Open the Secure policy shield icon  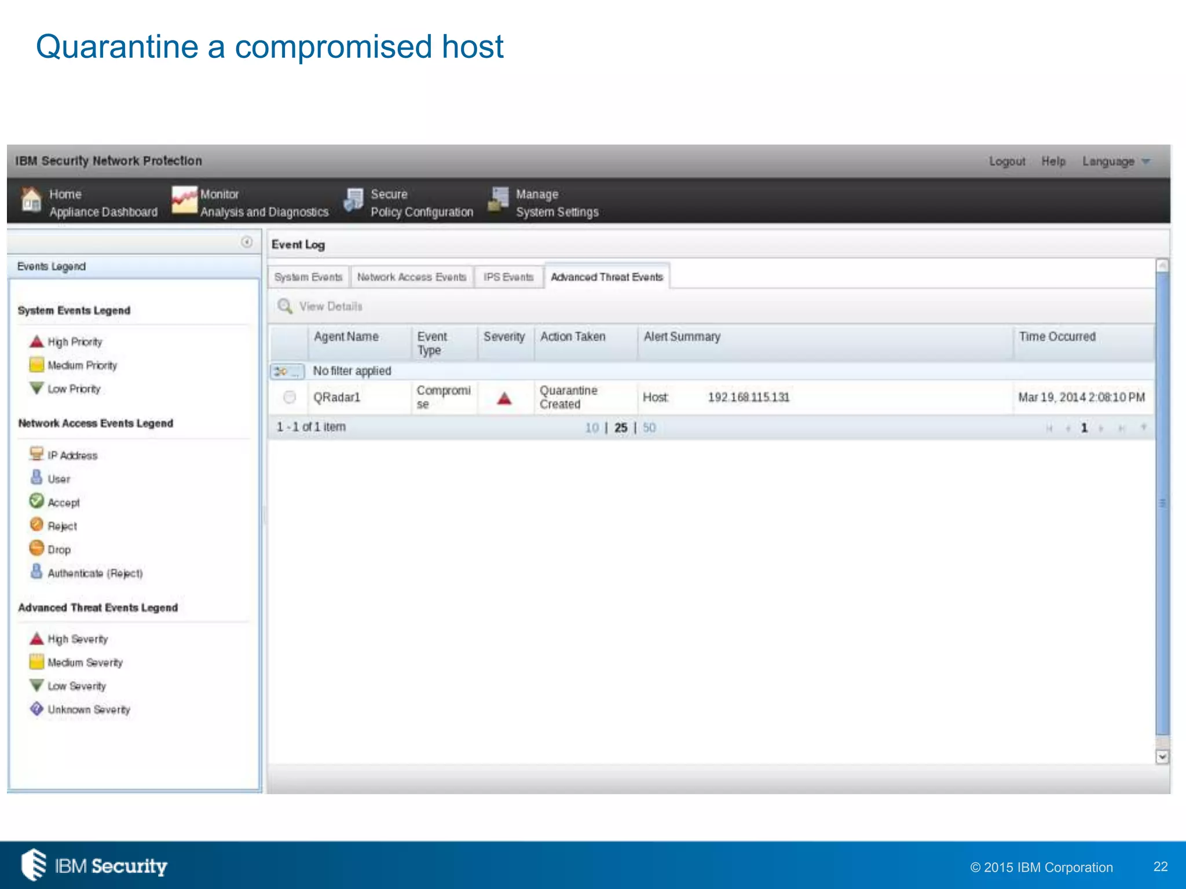point(354,200)
